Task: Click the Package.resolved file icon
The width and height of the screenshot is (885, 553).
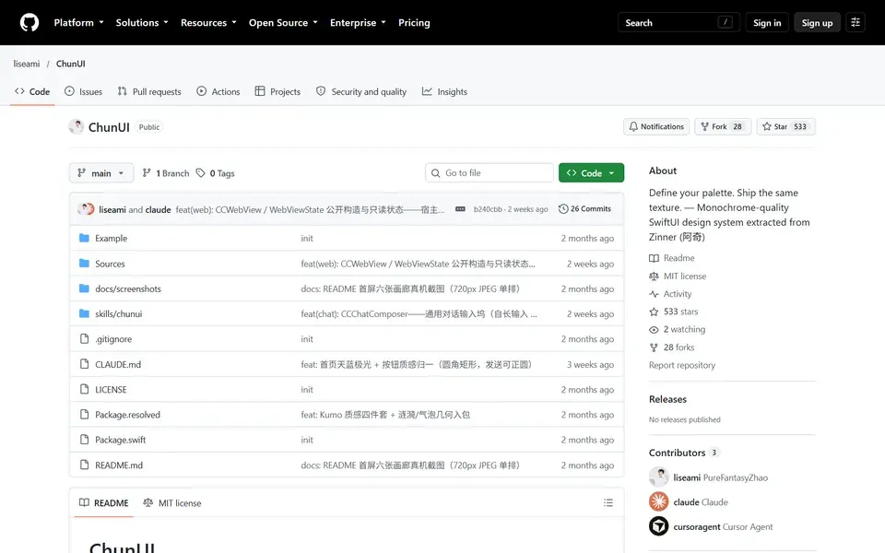Action: pyautogui.click(x=84, y=414)
